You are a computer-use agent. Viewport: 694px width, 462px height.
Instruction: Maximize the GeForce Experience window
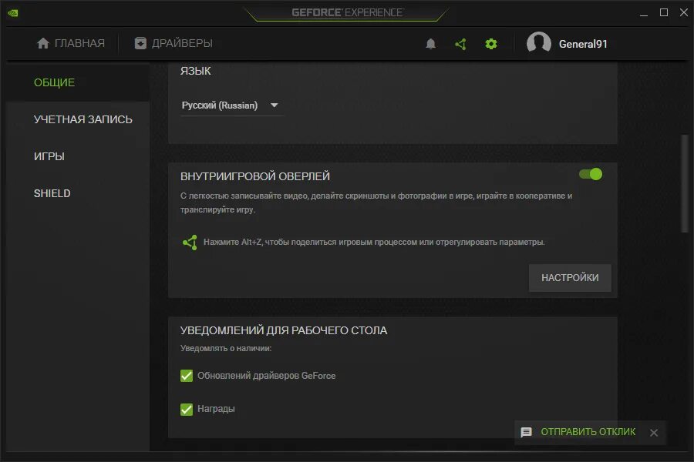(x=664, y=12)
